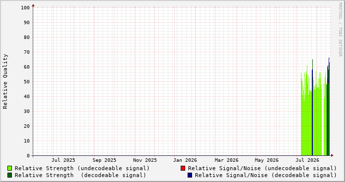Screen dimensions: 345x182
Task: Click the Jul 2025 x-axis label
Action: coord(63,160)
